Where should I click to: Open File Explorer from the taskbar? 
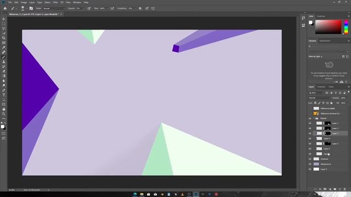tap(141, 194)
